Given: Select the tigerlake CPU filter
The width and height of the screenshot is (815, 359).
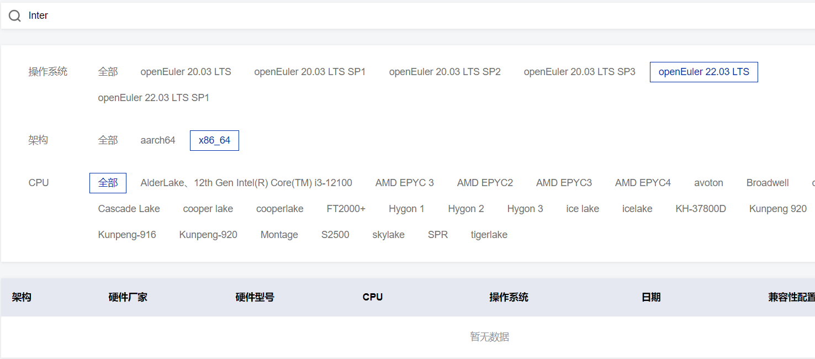Looking at the screenshot, I should pyautogui.click(x=489, y=235).
